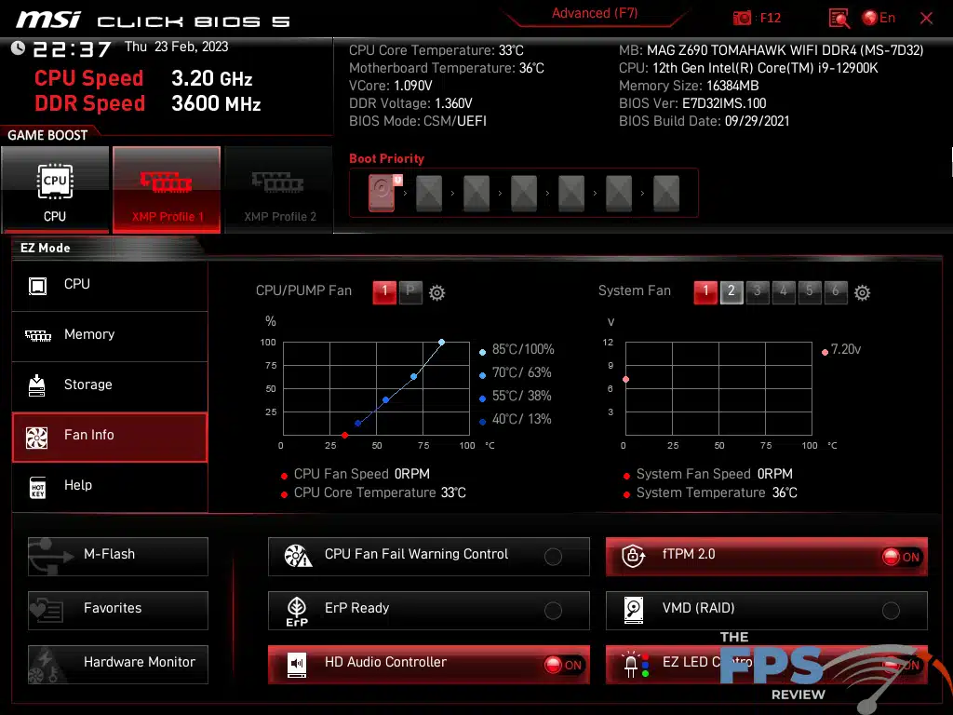Click the CPU chip icon in sidebar

(37, 286)
